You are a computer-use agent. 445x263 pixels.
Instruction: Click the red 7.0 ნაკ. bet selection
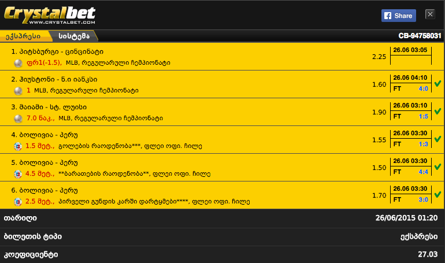click(x=40, y=118)
